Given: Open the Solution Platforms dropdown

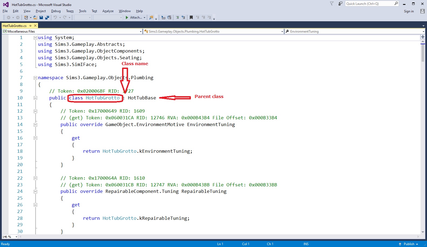Looking at the screenshot, I should [x=108, y=18].
